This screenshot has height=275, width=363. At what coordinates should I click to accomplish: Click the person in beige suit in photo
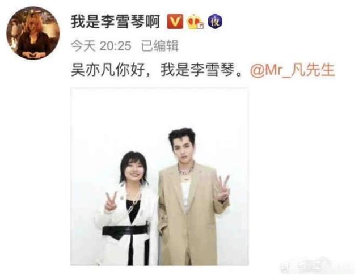click(193, 197)
